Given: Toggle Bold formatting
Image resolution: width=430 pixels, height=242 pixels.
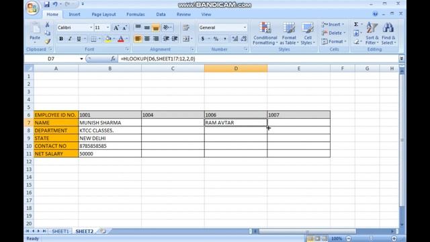Looking at the screenshot, I should coord(61,39).
